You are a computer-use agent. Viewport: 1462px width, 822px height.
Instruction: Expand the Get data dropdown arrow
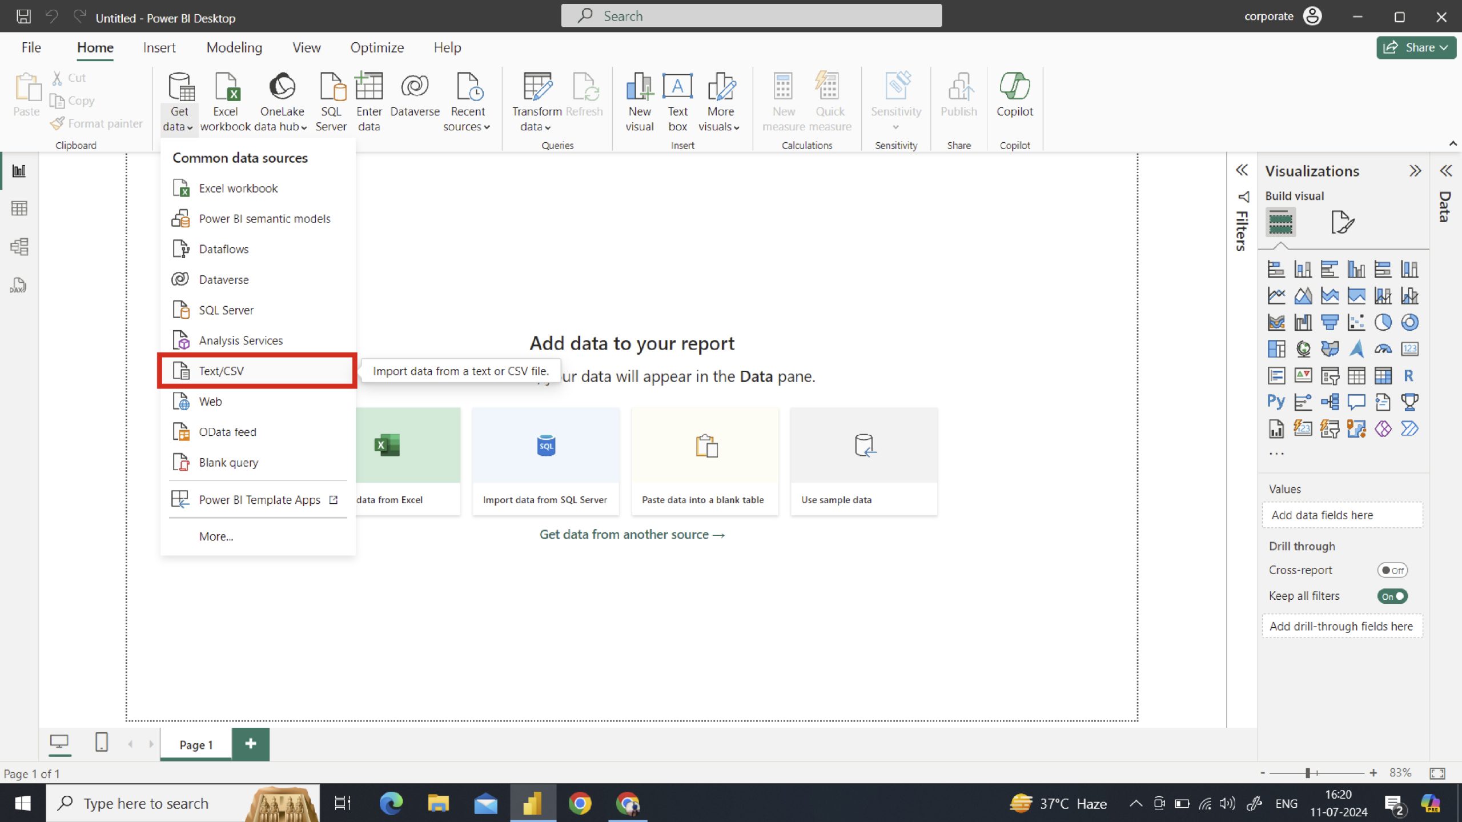point(190,127)
